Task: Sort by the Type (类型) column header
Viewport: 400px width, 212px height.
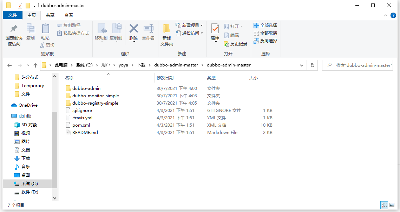Action: click(x=211, y=78)
